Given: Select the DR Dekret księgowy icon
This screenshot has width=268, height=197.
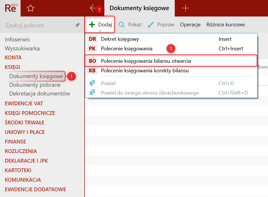Looking at the screenshot, I should pyautogui.click(x=92, y=39).
